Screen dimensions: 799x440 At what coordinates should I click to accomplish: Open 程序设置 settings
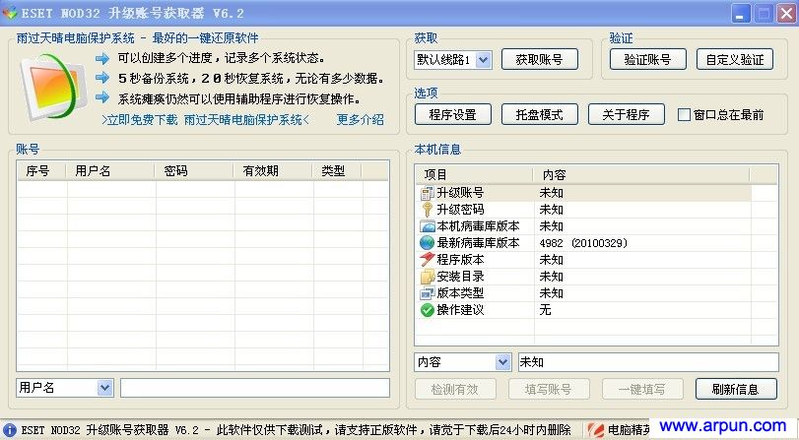point(453,114)
